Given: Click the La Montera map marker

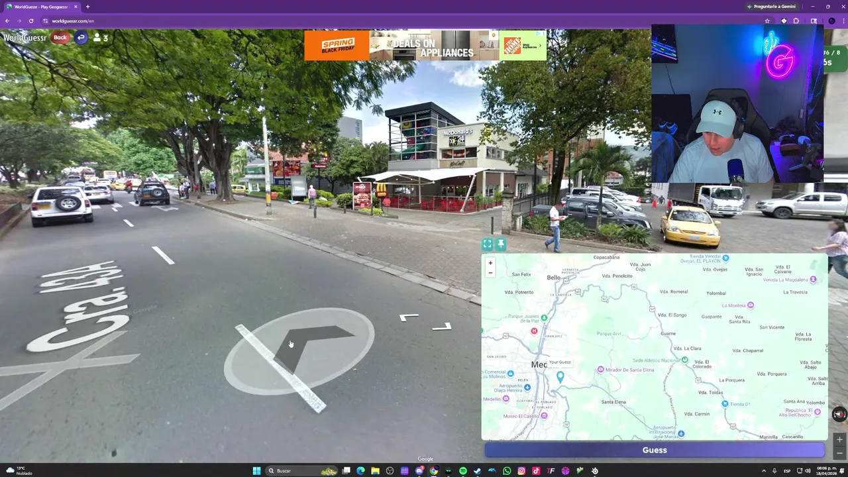Looking at the screenshot, I should pos(751,305).
